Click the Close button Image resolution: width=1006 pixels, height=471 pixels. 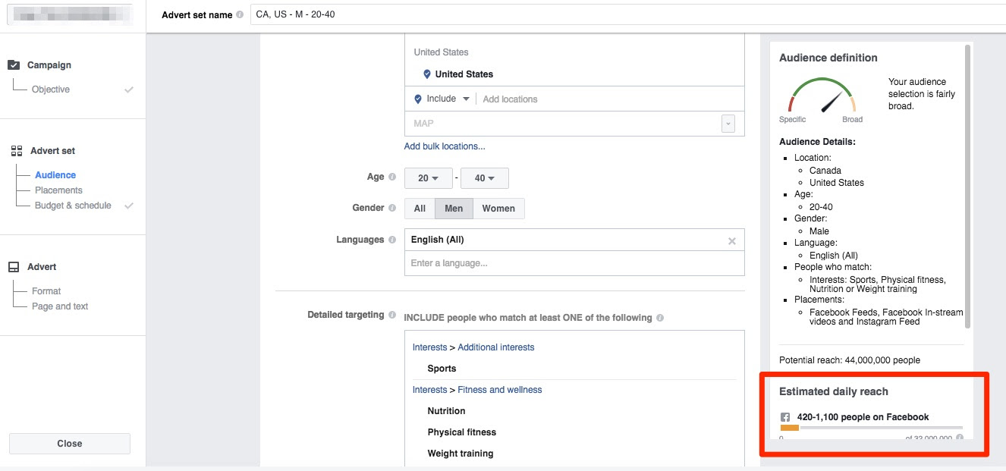click(69, 444)
